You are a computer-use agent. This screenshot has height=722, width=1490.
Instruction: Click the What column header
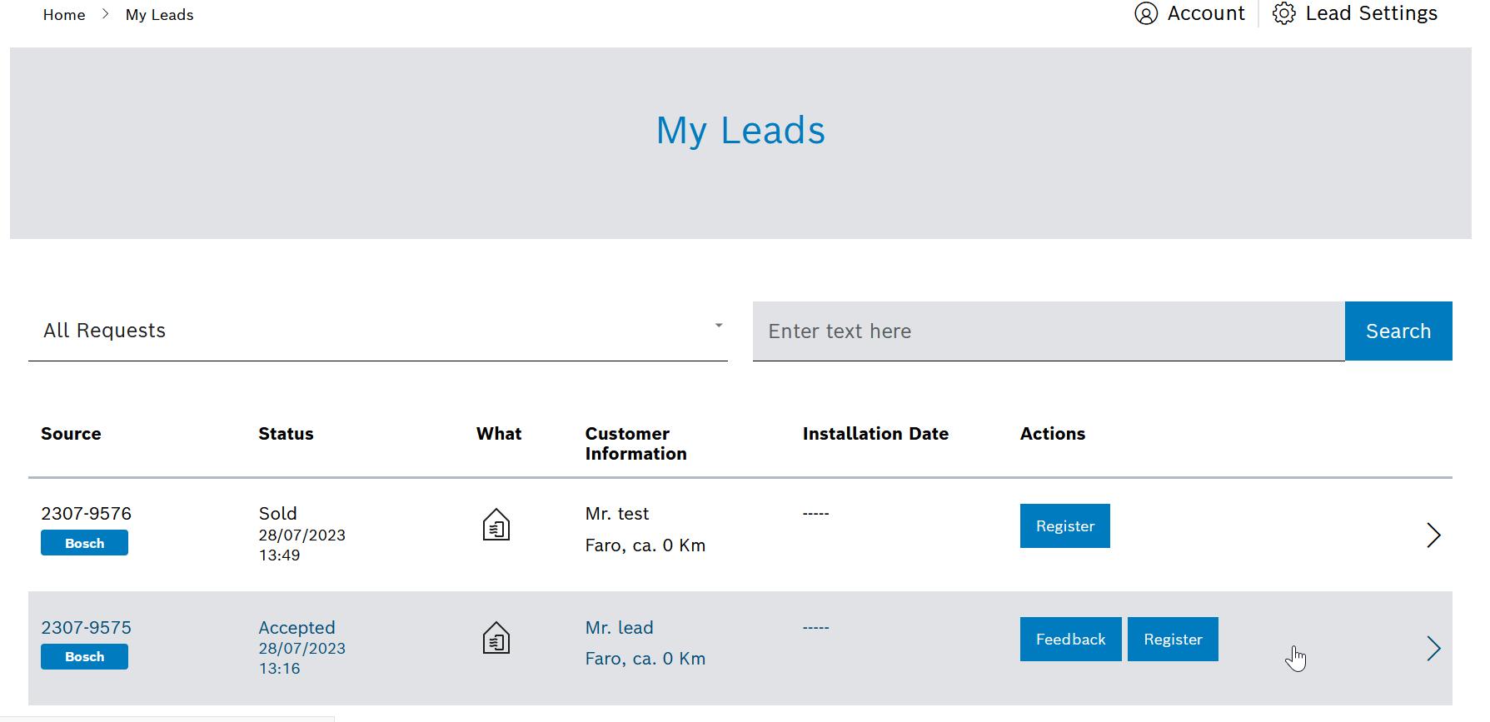499,434
